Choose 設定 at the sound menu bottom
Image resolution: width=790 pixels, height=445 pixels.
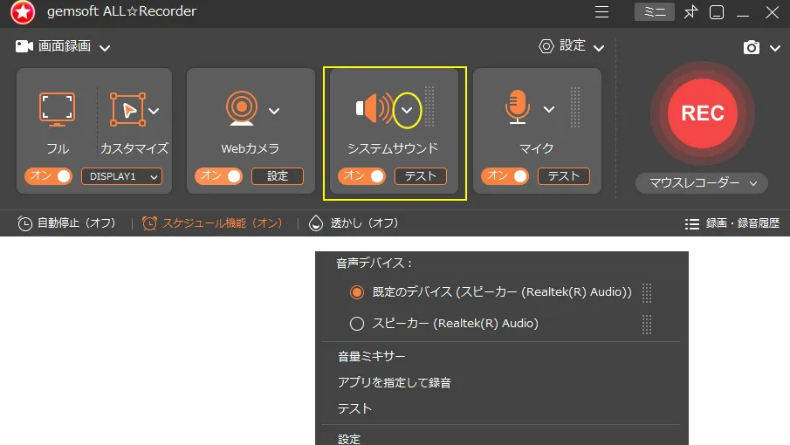349,439
